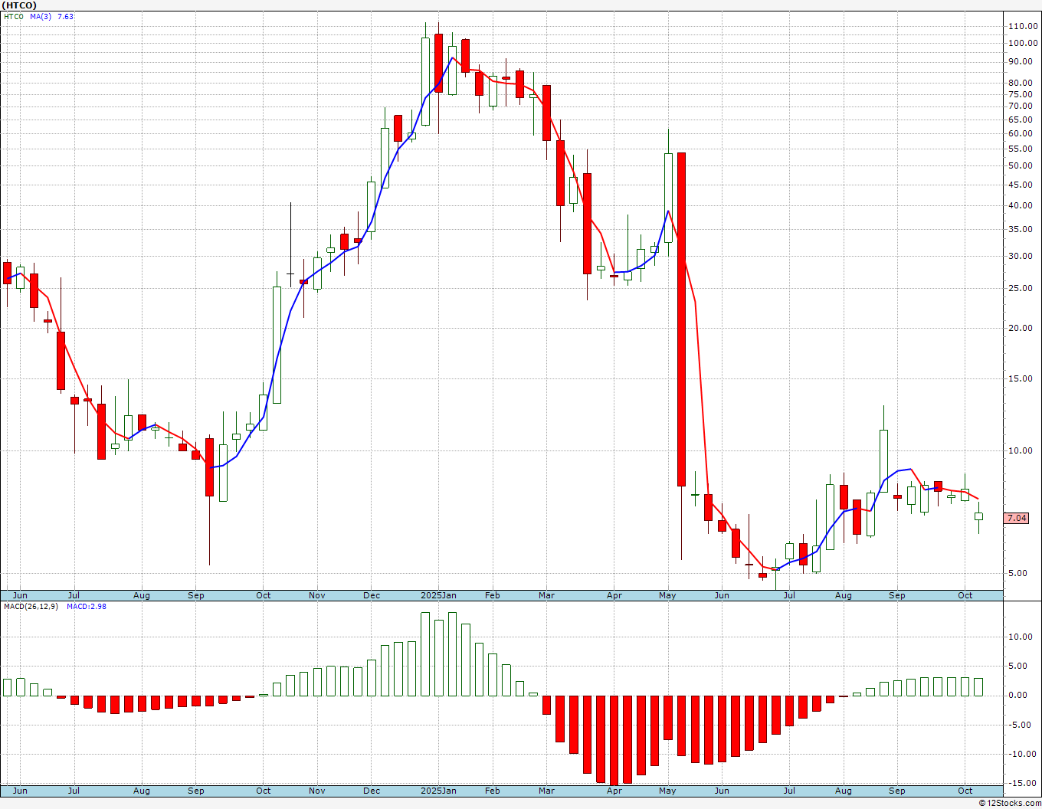Click Dec on the MACD panel time axis
Screen dimensions: 1042x809
tap(372, 791)
